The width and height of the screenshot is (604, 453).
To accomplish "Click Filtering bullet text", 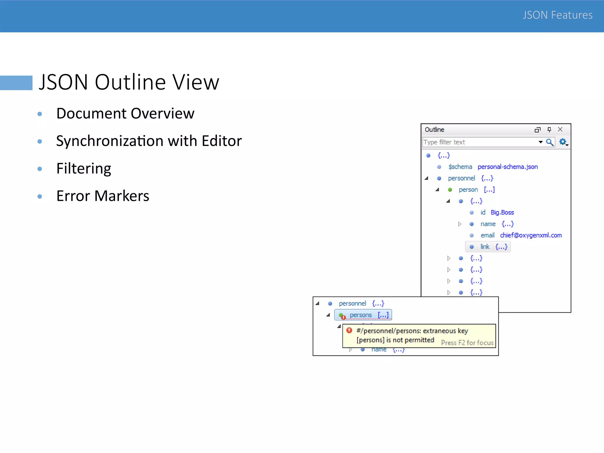I will (84, 169).
